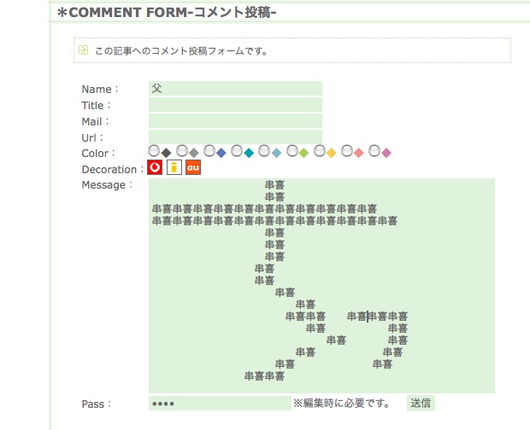Image resolution: width=530 pixels, height=430 pixels.
Task: Select the light blue color radio button
Action: (263, 152)
